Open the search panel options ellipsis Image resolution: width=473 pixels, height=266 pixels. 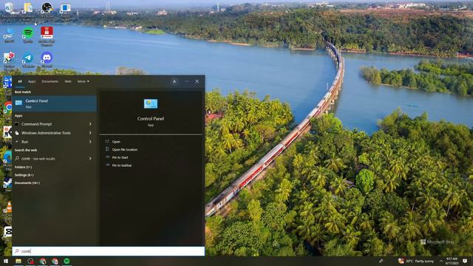point(186,81)
